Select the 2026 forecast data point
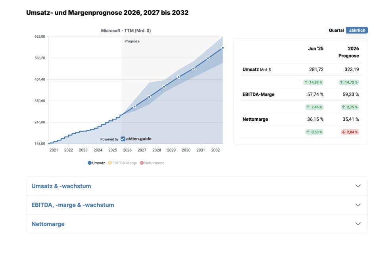392x254 pixels. pos(135,106)
